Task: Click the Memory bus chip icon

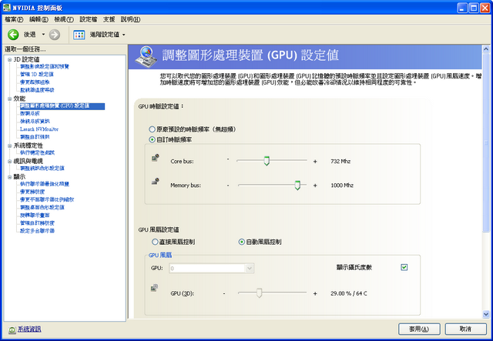Action: (x=156, y=182)
